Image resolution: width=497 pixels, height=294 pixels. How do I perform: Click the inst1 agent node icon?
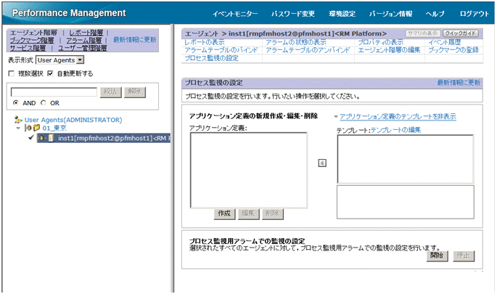point(51,138)
